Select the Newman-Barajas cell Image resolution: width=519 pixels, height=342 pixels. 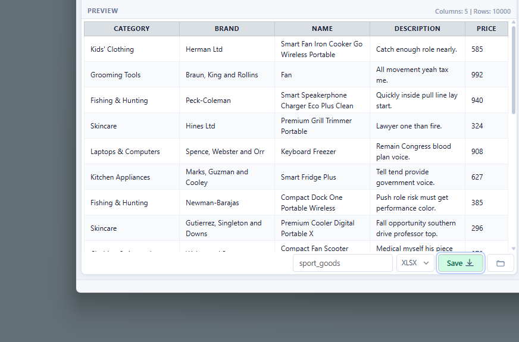[x=227, y=202]
